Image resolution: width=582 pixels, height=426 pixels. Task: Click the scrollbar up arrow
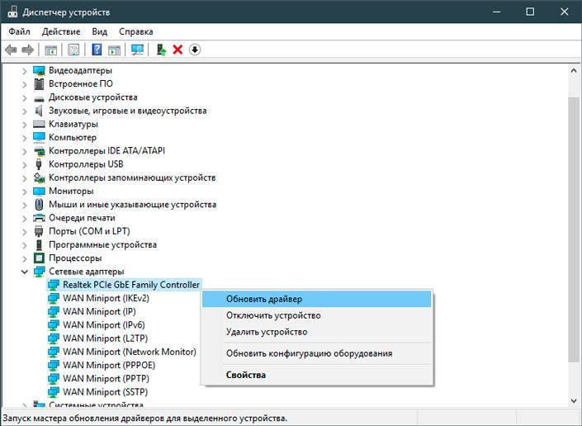point(574,70)
